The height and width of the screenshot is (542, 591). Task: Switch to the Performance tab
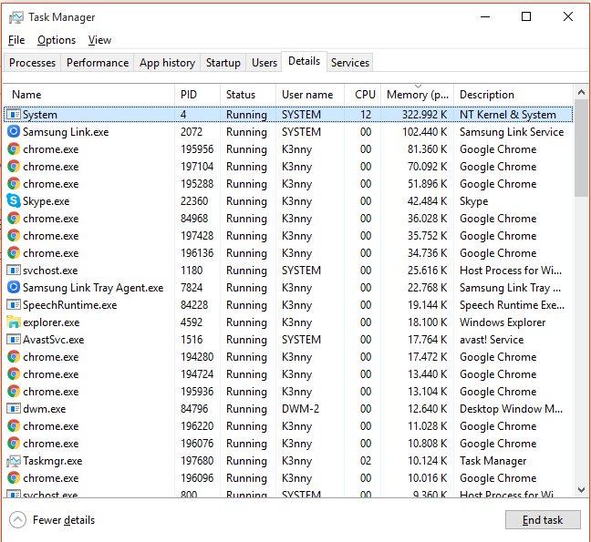pos(98,63)
